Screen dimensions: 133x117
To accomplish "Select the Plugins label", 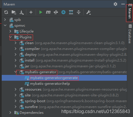I will click(25, 37).
